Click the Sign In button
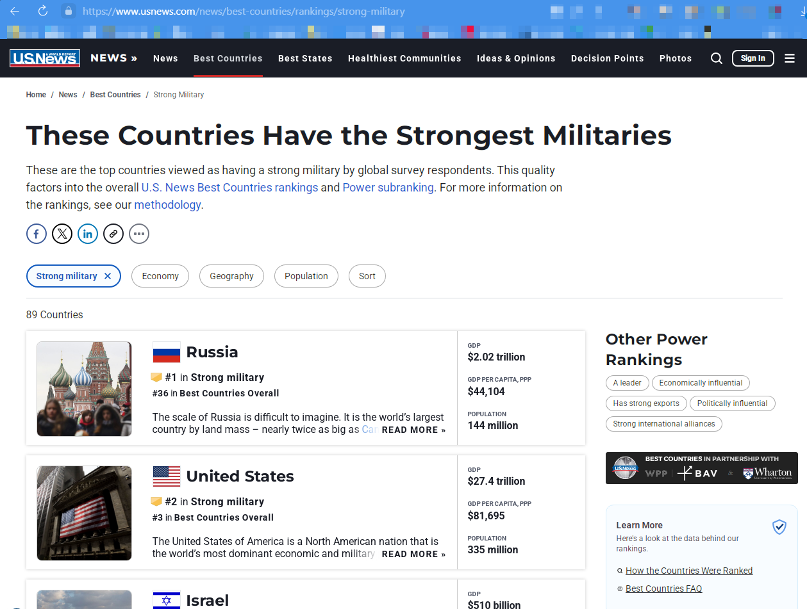 (753, 58)
